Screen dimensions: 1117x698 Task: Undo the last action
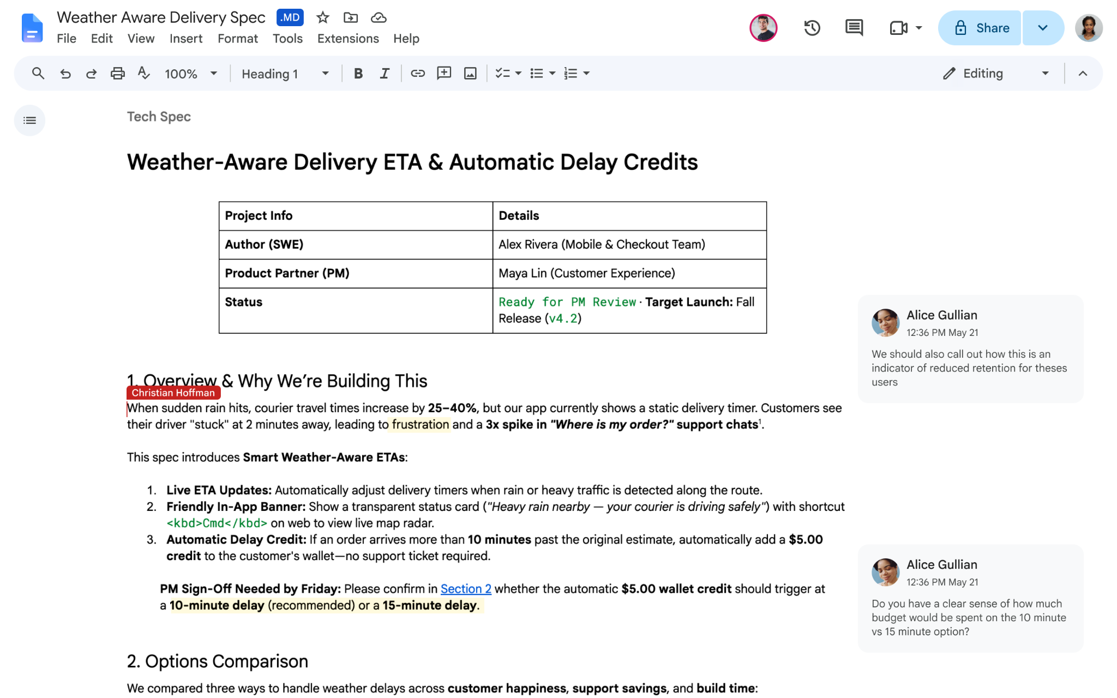click(65, 73)
